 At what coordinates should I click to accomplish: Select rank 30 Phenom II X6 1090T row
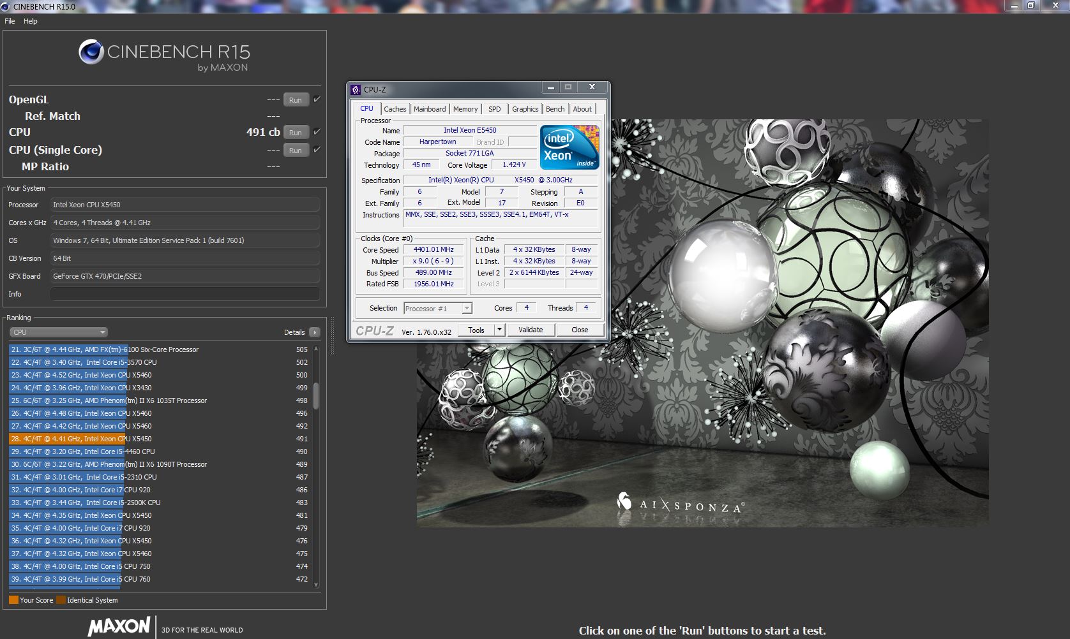coord(159,464)
